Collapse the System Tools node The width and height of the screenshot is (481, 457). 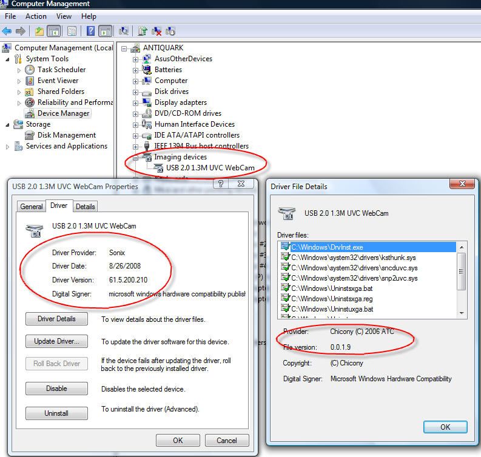click(x=7, y=59)
